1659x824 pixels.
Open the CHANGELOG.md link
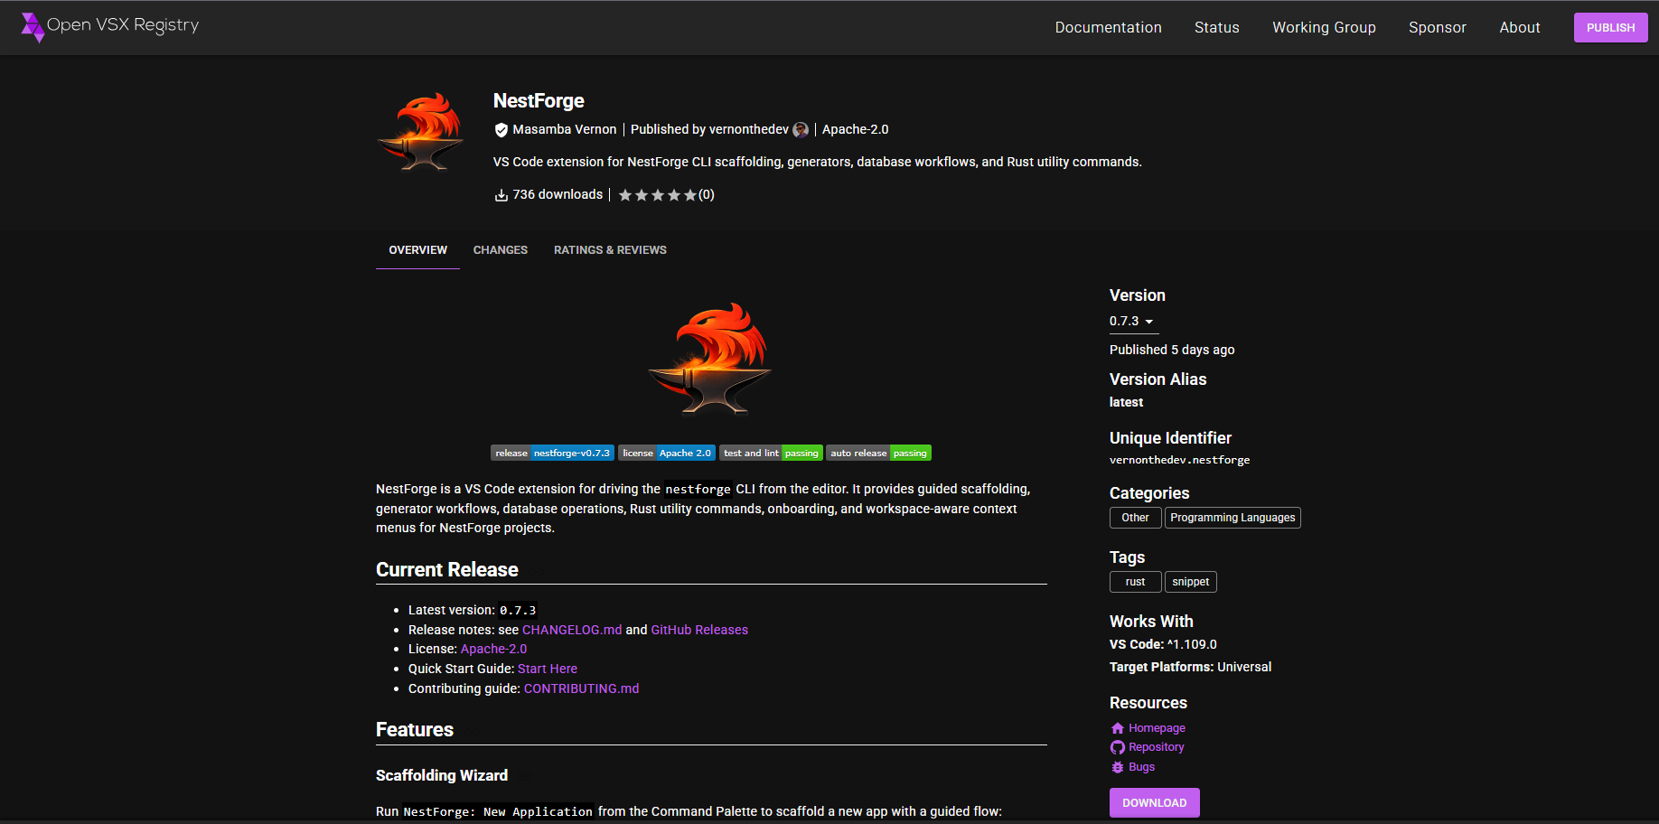click(x=572, y=630)
